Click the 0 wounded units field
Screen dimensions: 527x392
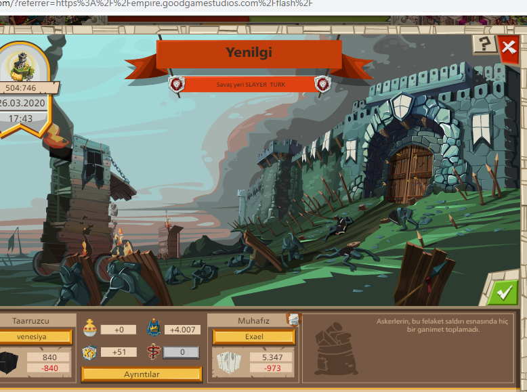tap(182, 352)
